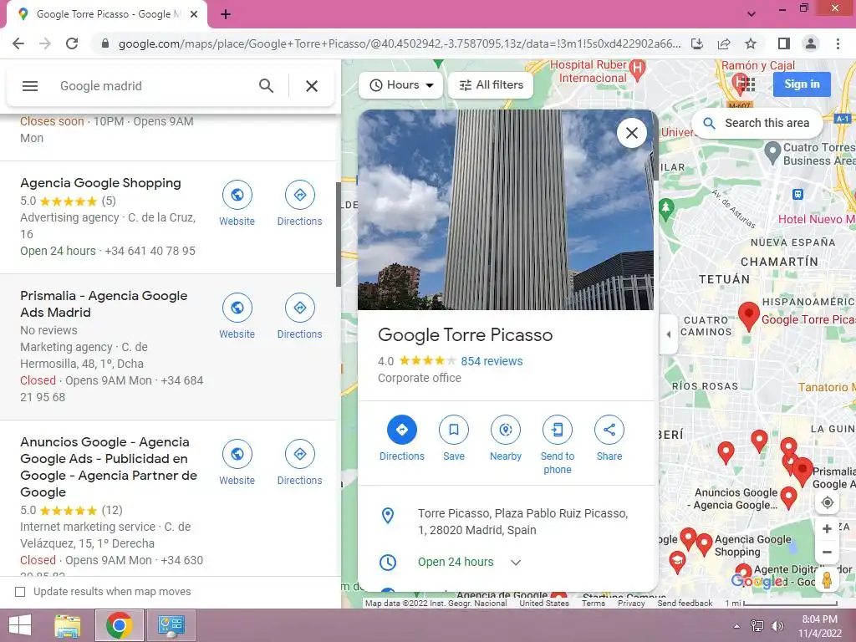The height and width of the screenshot is (642, 856).
Task: Zoom out on the map
Action: click(827, 552)
